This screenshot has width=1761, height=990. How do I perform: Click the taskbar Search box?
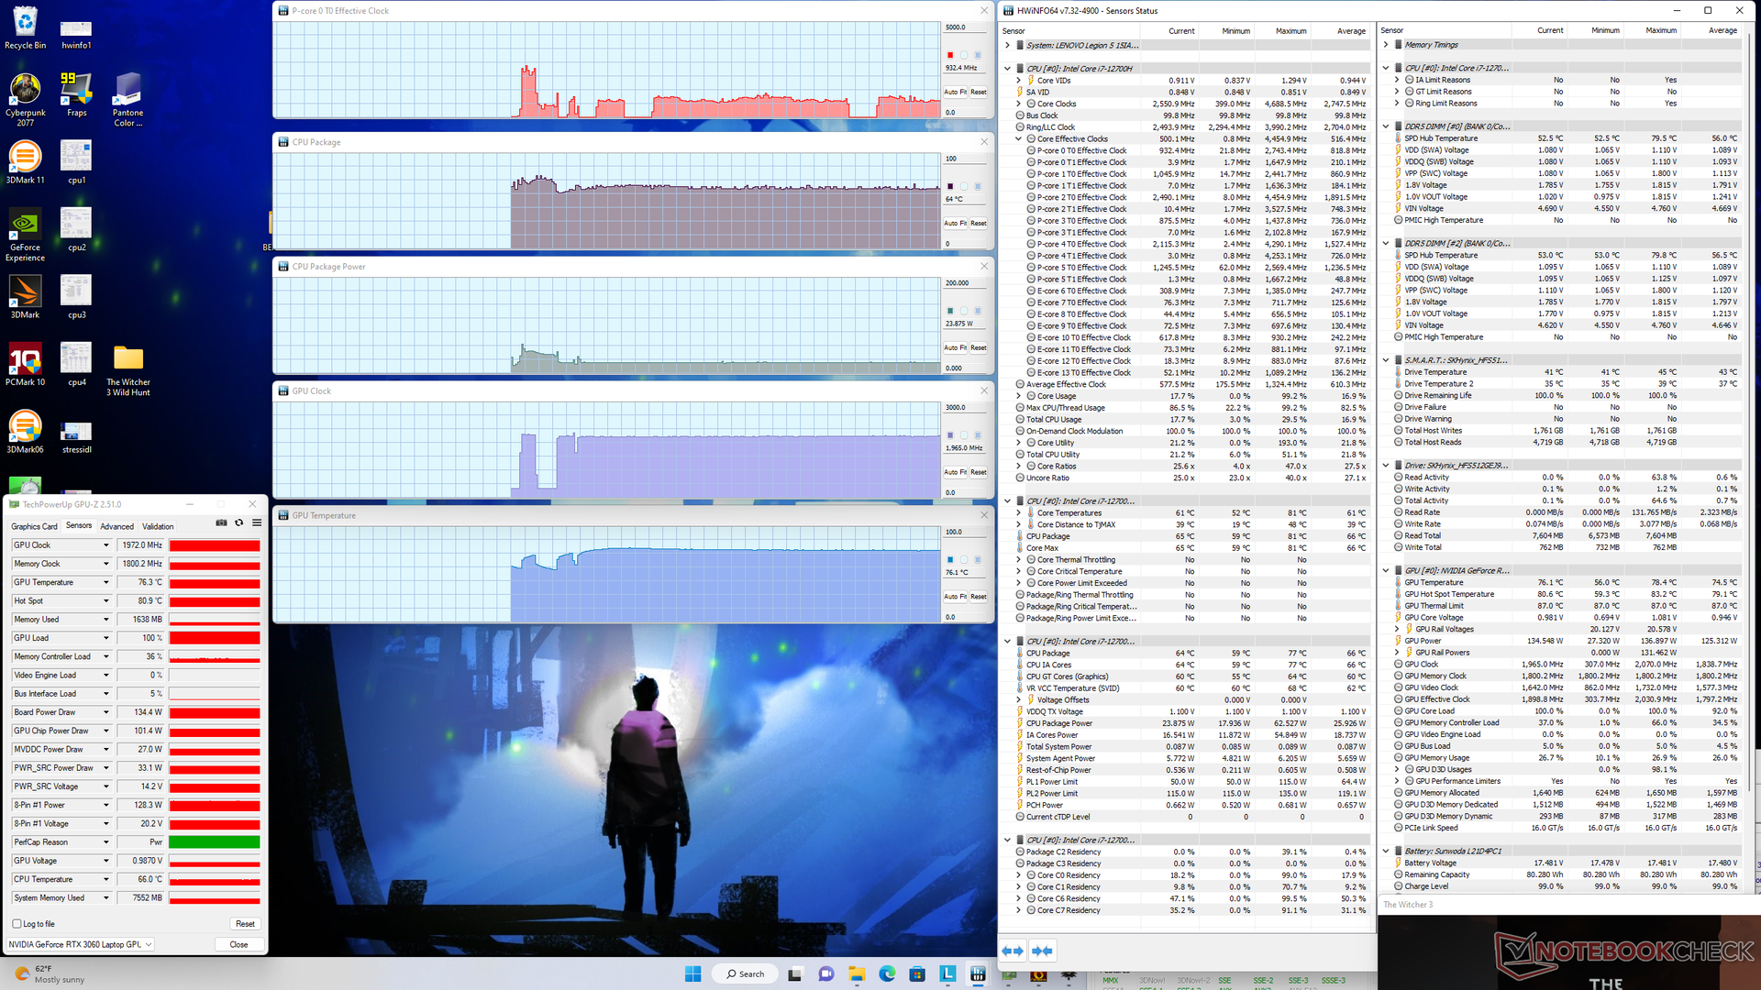point(745,973)
